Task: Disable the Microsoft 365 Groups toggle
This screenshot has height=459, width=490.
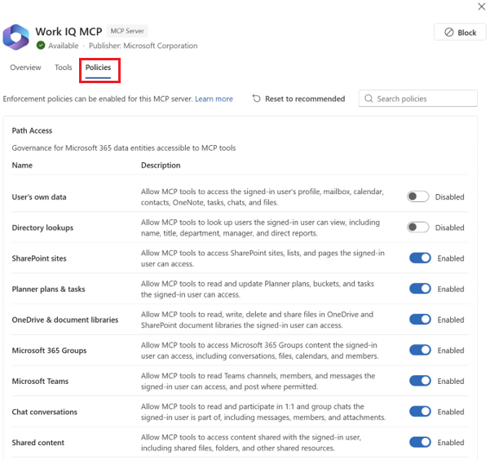Action: (420, 350)
